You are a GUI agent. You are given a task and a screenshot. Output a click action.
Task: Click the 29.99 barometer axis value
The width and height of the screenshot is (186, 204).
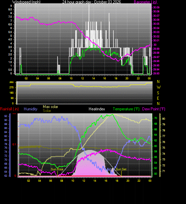[x=156, y=49]
